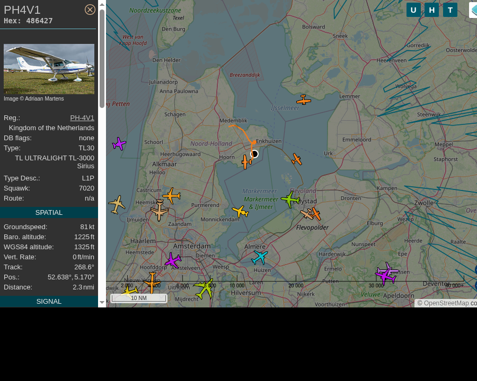Open the OpenStreetMap attribution link

(446, 303)
